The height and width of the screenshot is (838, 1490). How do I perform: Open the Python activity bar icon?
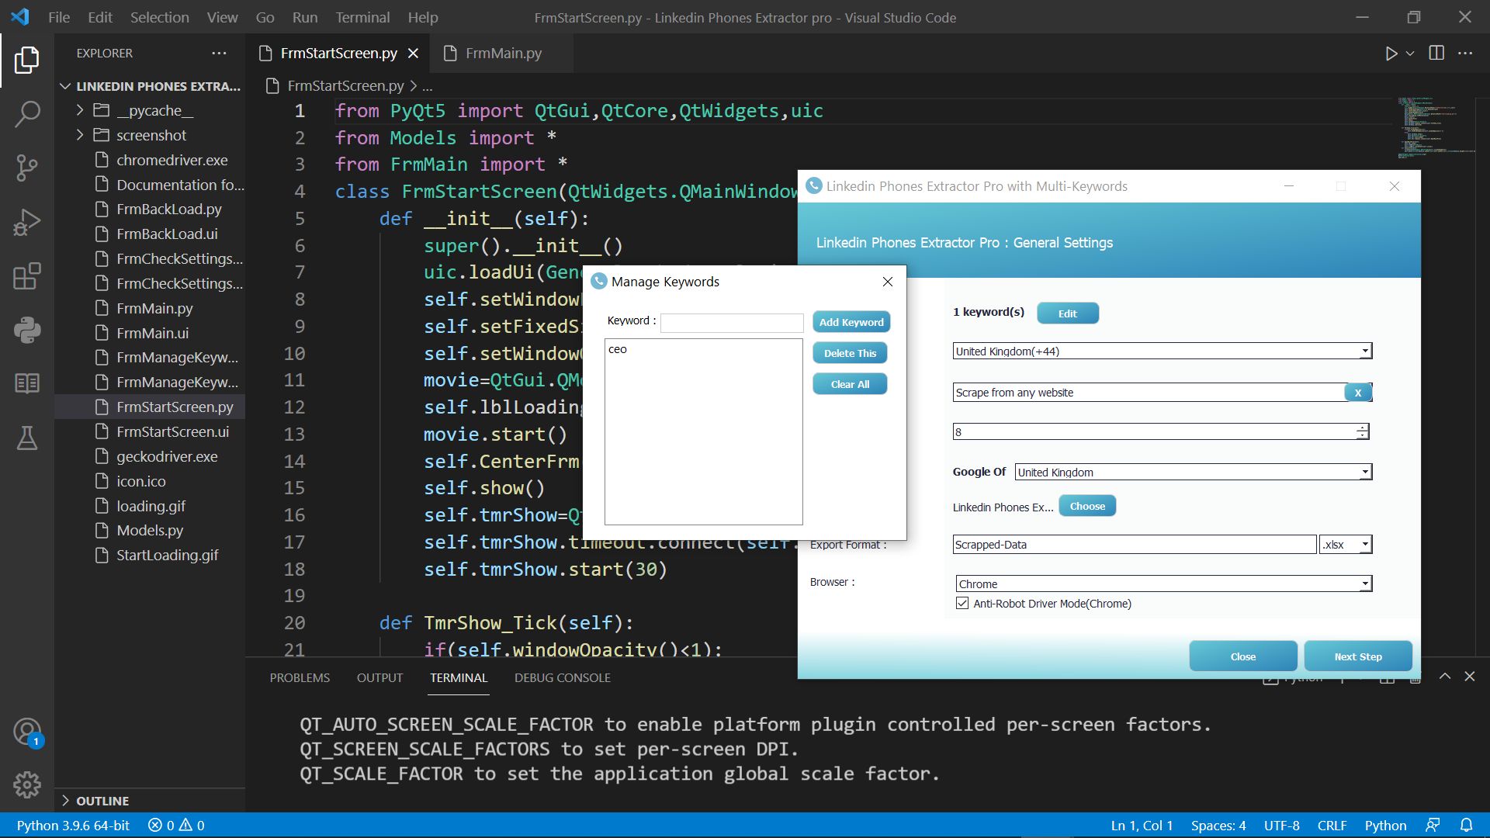(x=27, y=330)
